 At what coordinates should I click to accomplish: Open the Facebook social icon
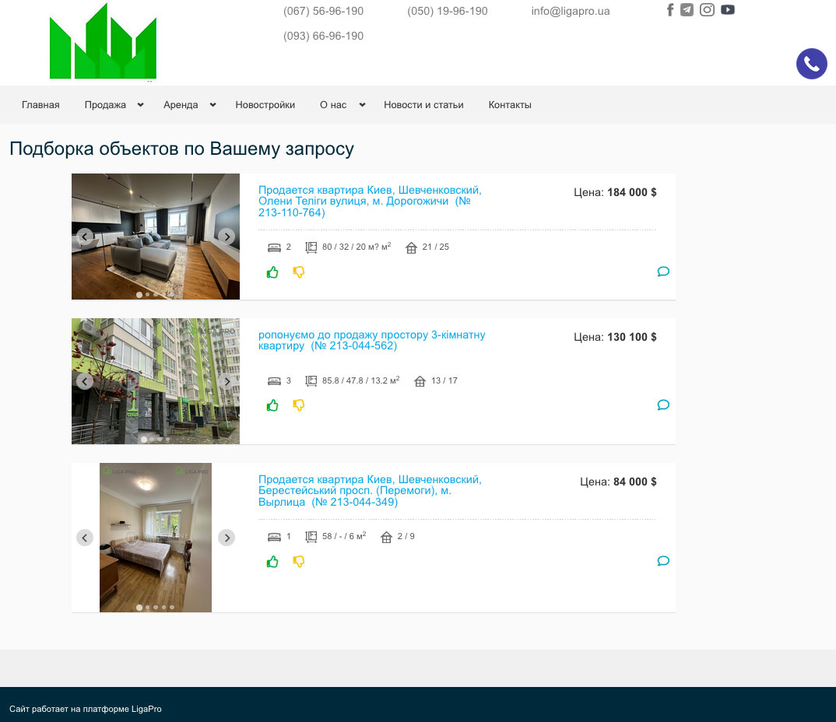coord(670,10)
